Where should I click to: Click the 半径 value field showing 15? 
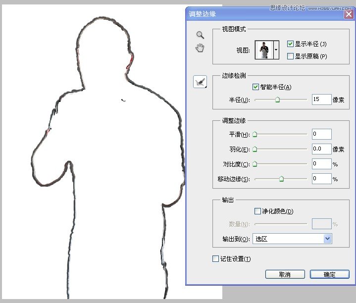pos(321,100)
